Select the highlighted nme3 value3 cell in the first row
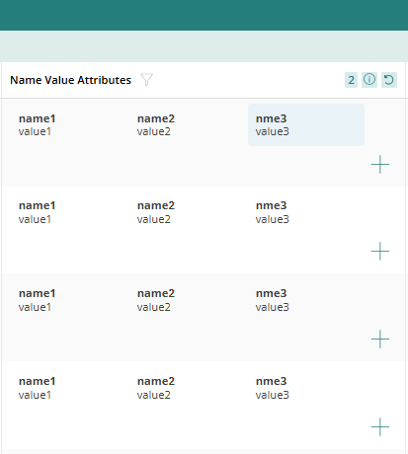This screenshot has height=454, width=408. (306, 124)
